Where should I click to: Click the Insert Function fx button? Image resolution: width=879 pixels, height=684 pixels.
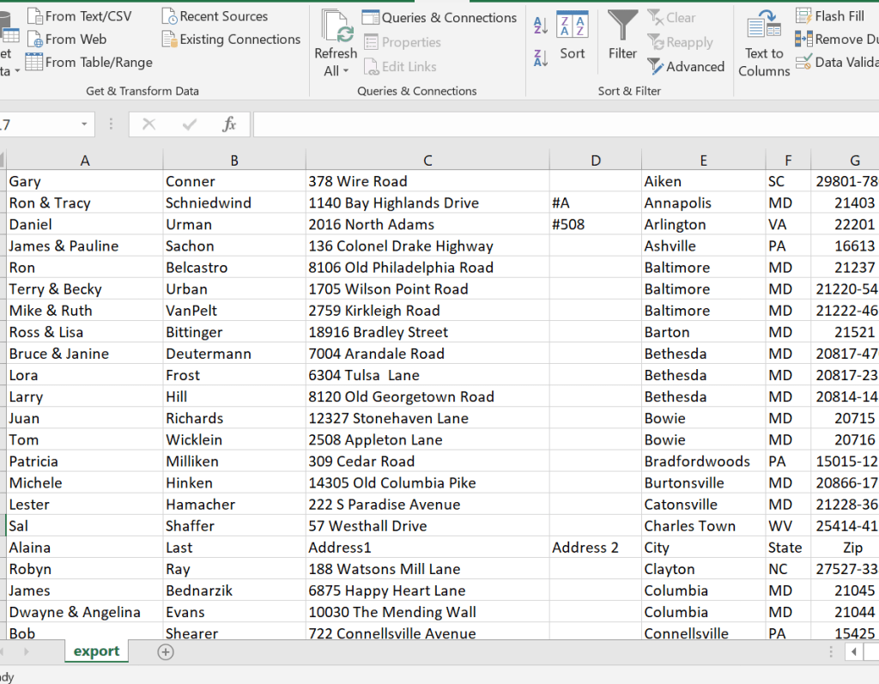pos(229,124)
